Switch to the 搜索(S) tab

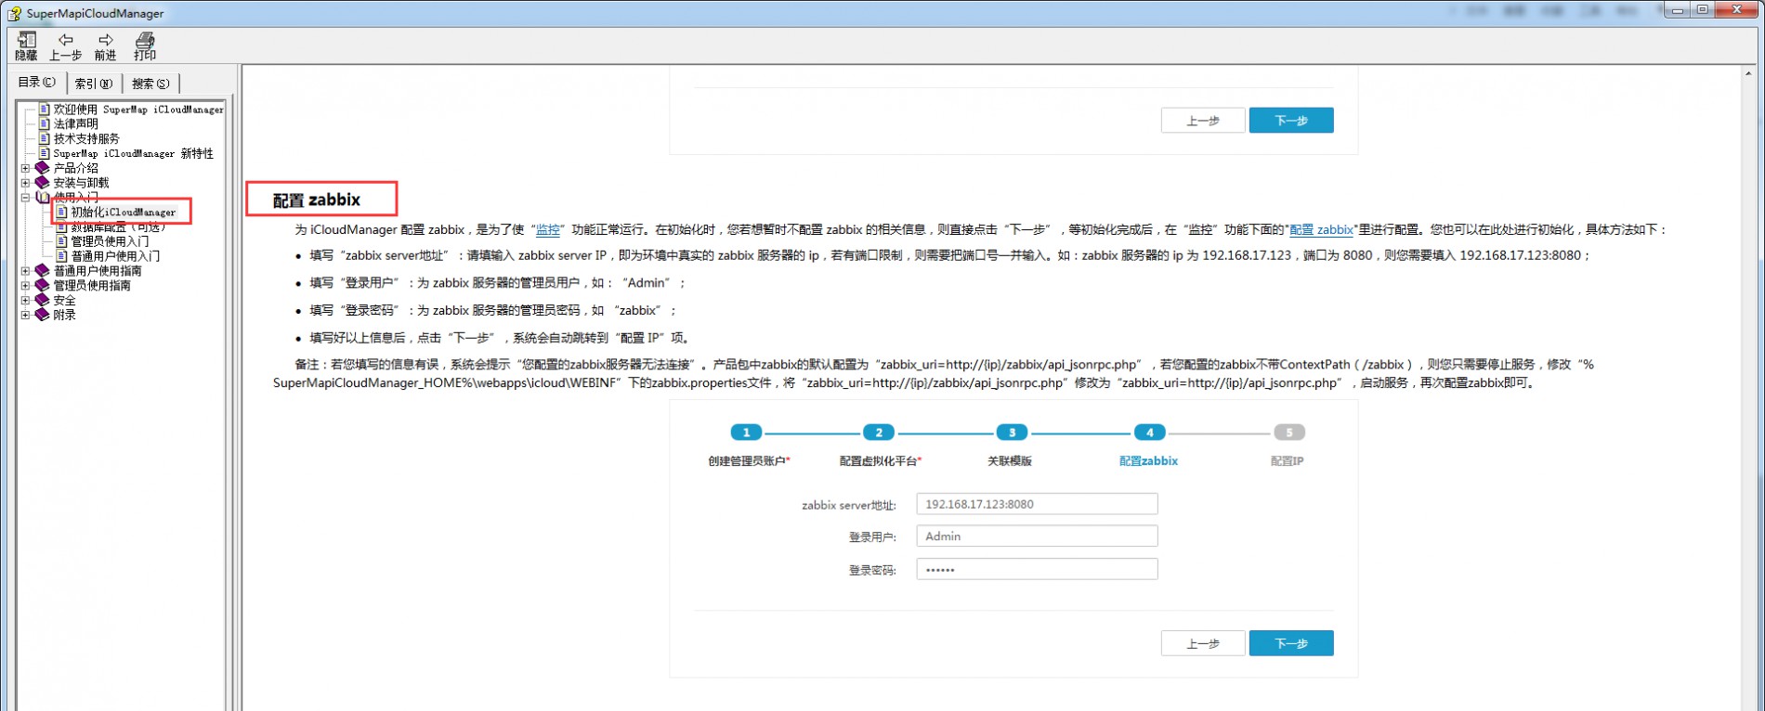150,84
